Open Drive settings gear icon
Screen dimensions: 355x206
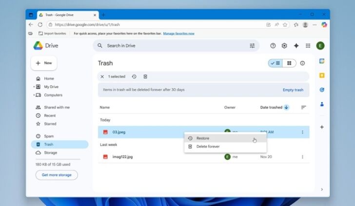click(x=284, y=46)
